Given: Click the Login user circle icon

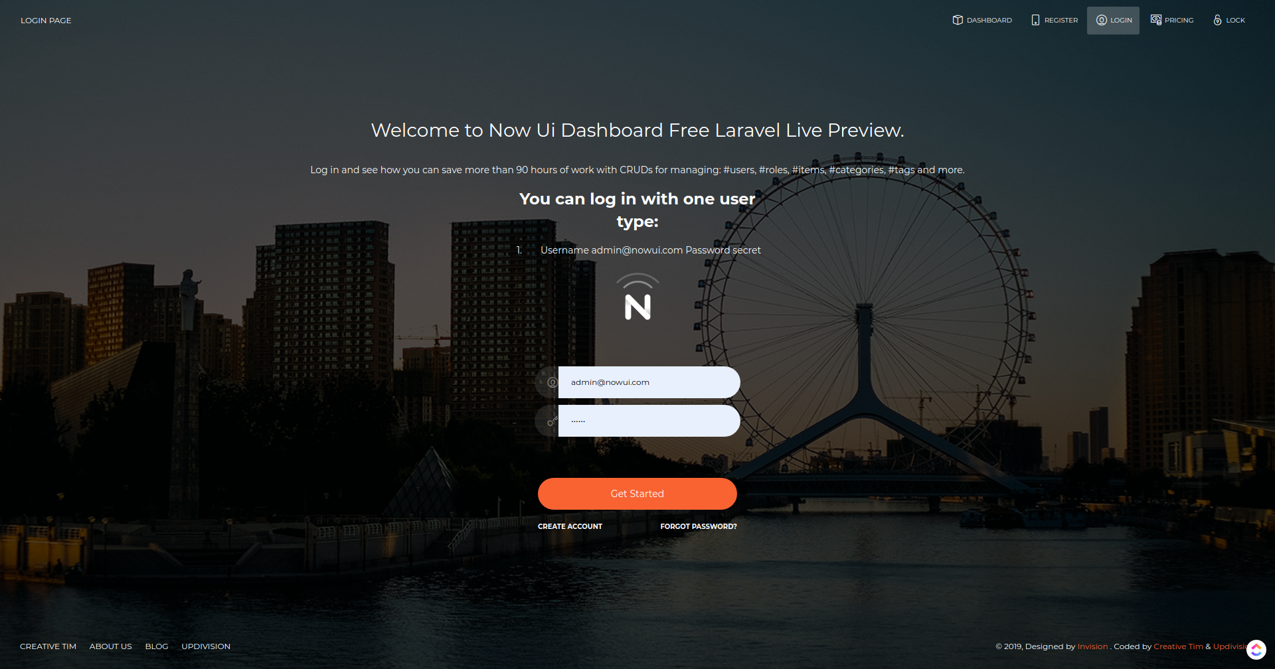Looking at the screenshot, I should click(x=1101, y=20).
